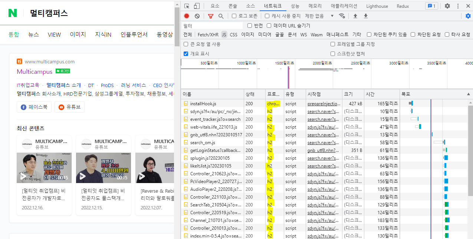This screenshot has height=239, width=473.
Task: Open network settings blue gear icon
Action: coord(468,16)
